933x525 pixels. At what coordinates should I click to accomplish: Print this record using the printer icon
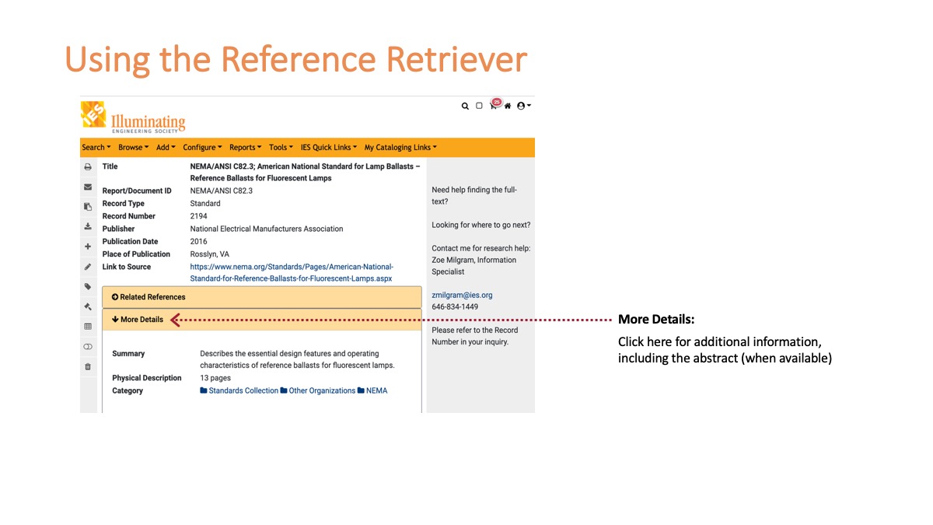[x=88, y=167]
